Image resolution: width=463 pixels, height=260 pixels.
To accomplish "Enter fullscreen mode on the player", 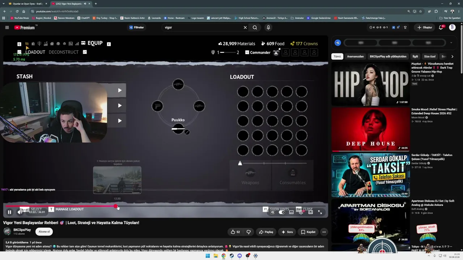I will 320,212.
